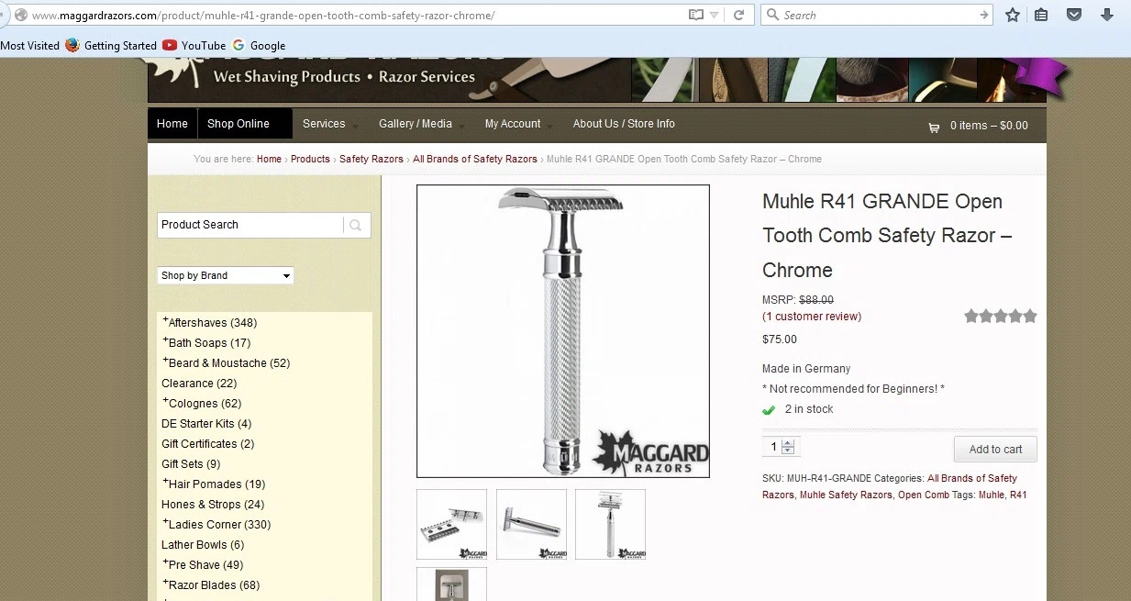The width and height of the screenshot is (1131, 601).
Task: Open Getting Started bookmark with Firefox icon
Action: [111, 46]
